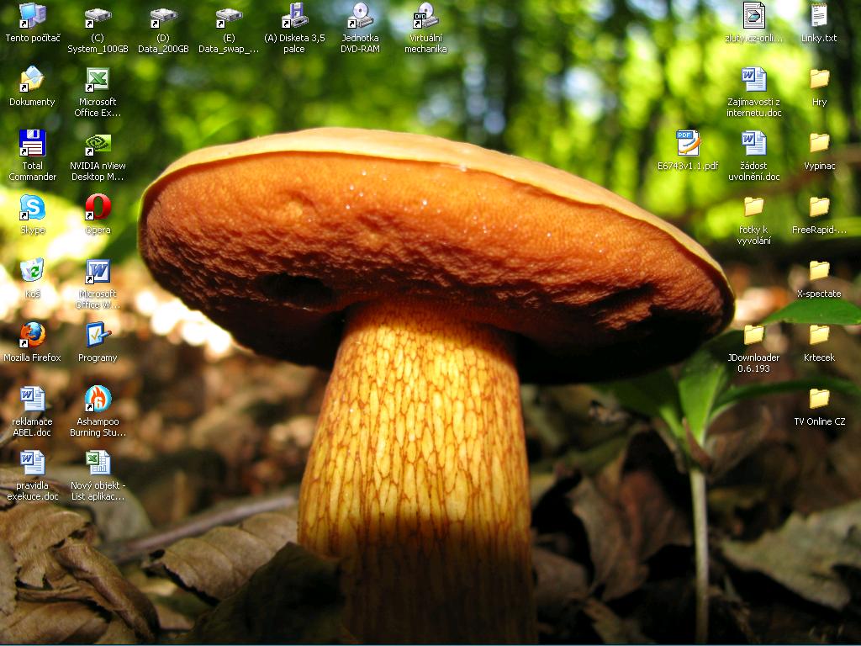The image size is (861, 646).
Task: Select the Microsoft Office Excel shortcut
Action: pyautogui.click(x=98, y=80)
